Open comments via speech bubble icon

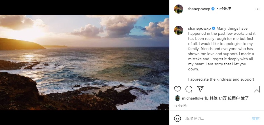pyautogui.click(x=189, y=89)
